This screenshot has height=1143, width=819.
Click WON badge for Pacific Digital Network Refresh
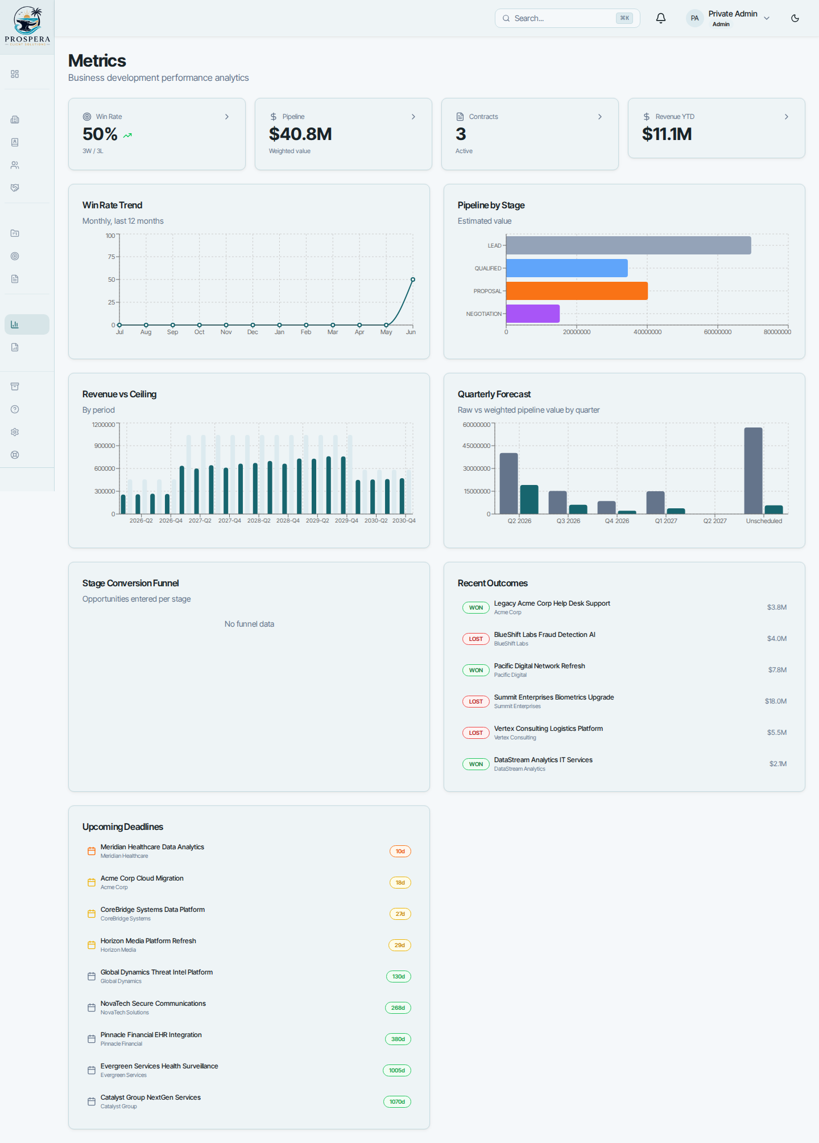[476, 671]
